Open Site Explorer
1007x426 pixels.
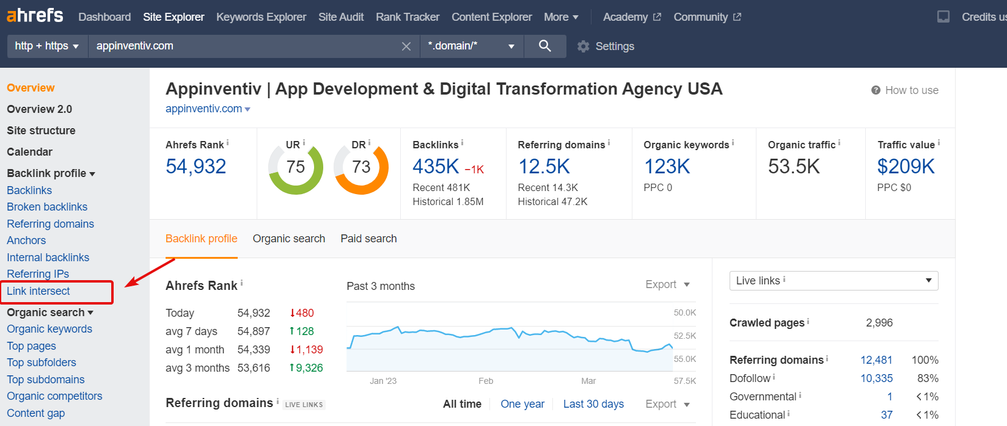click(x=174, y=17)
